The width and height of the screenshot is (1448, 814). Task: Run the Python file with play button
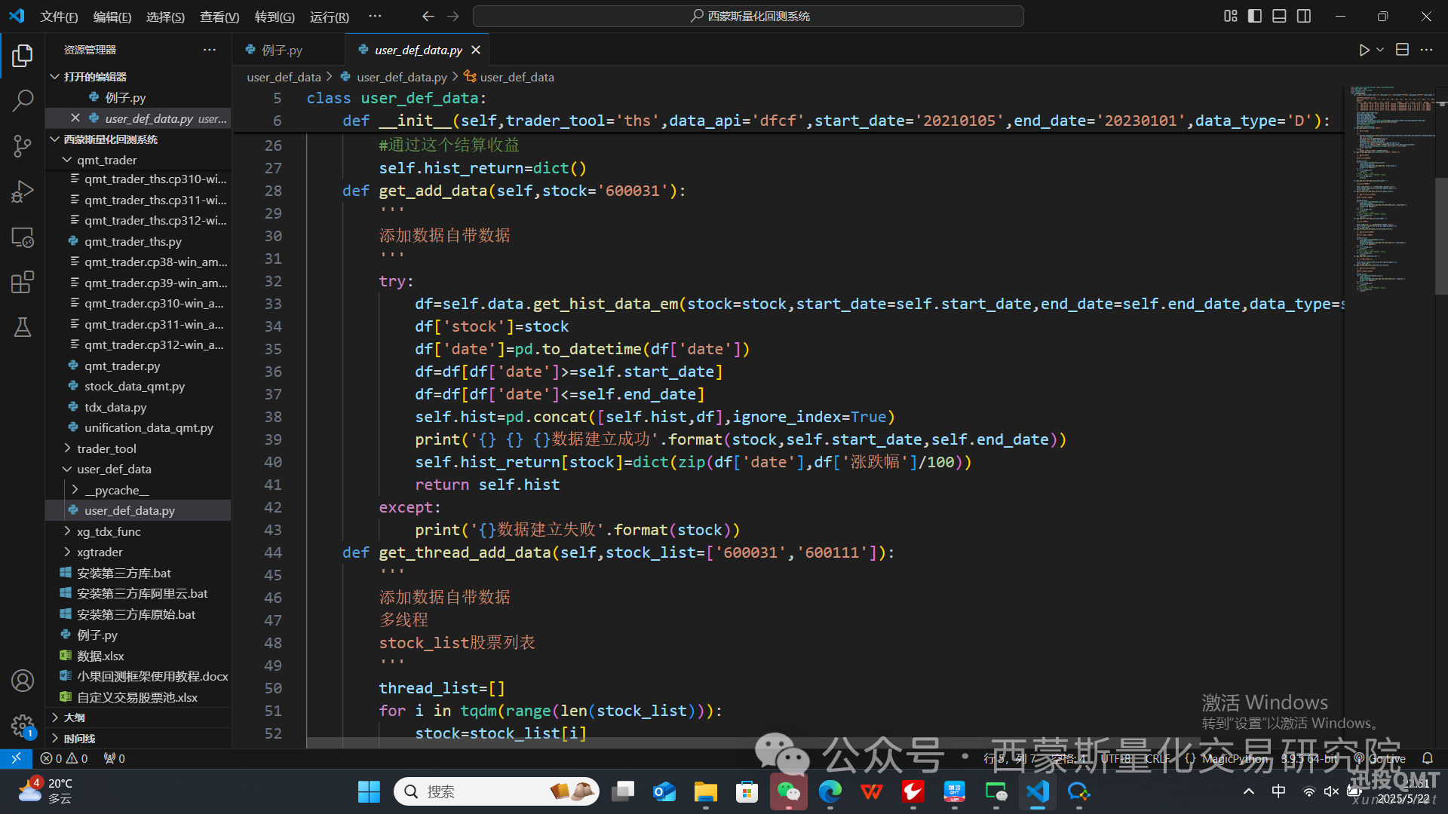coord(1364,50)
